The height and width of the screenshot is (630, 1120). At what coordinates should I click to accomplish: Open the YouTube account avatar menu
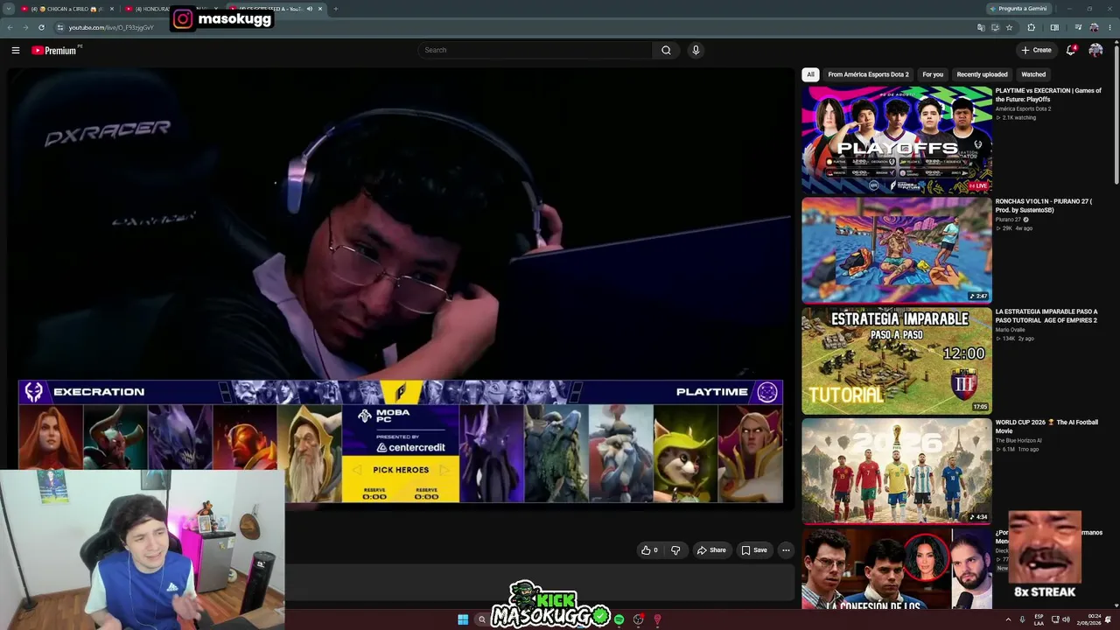pyautogui.click(x=1095, y=50)
